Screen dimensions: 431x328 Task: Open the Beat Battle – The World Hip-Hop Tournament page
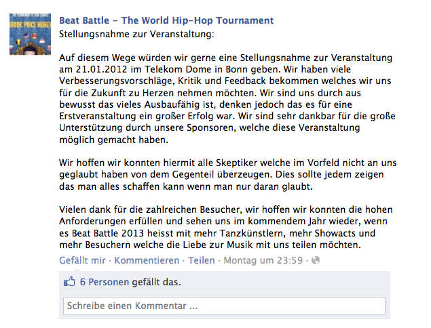click(x=166, y=20)
